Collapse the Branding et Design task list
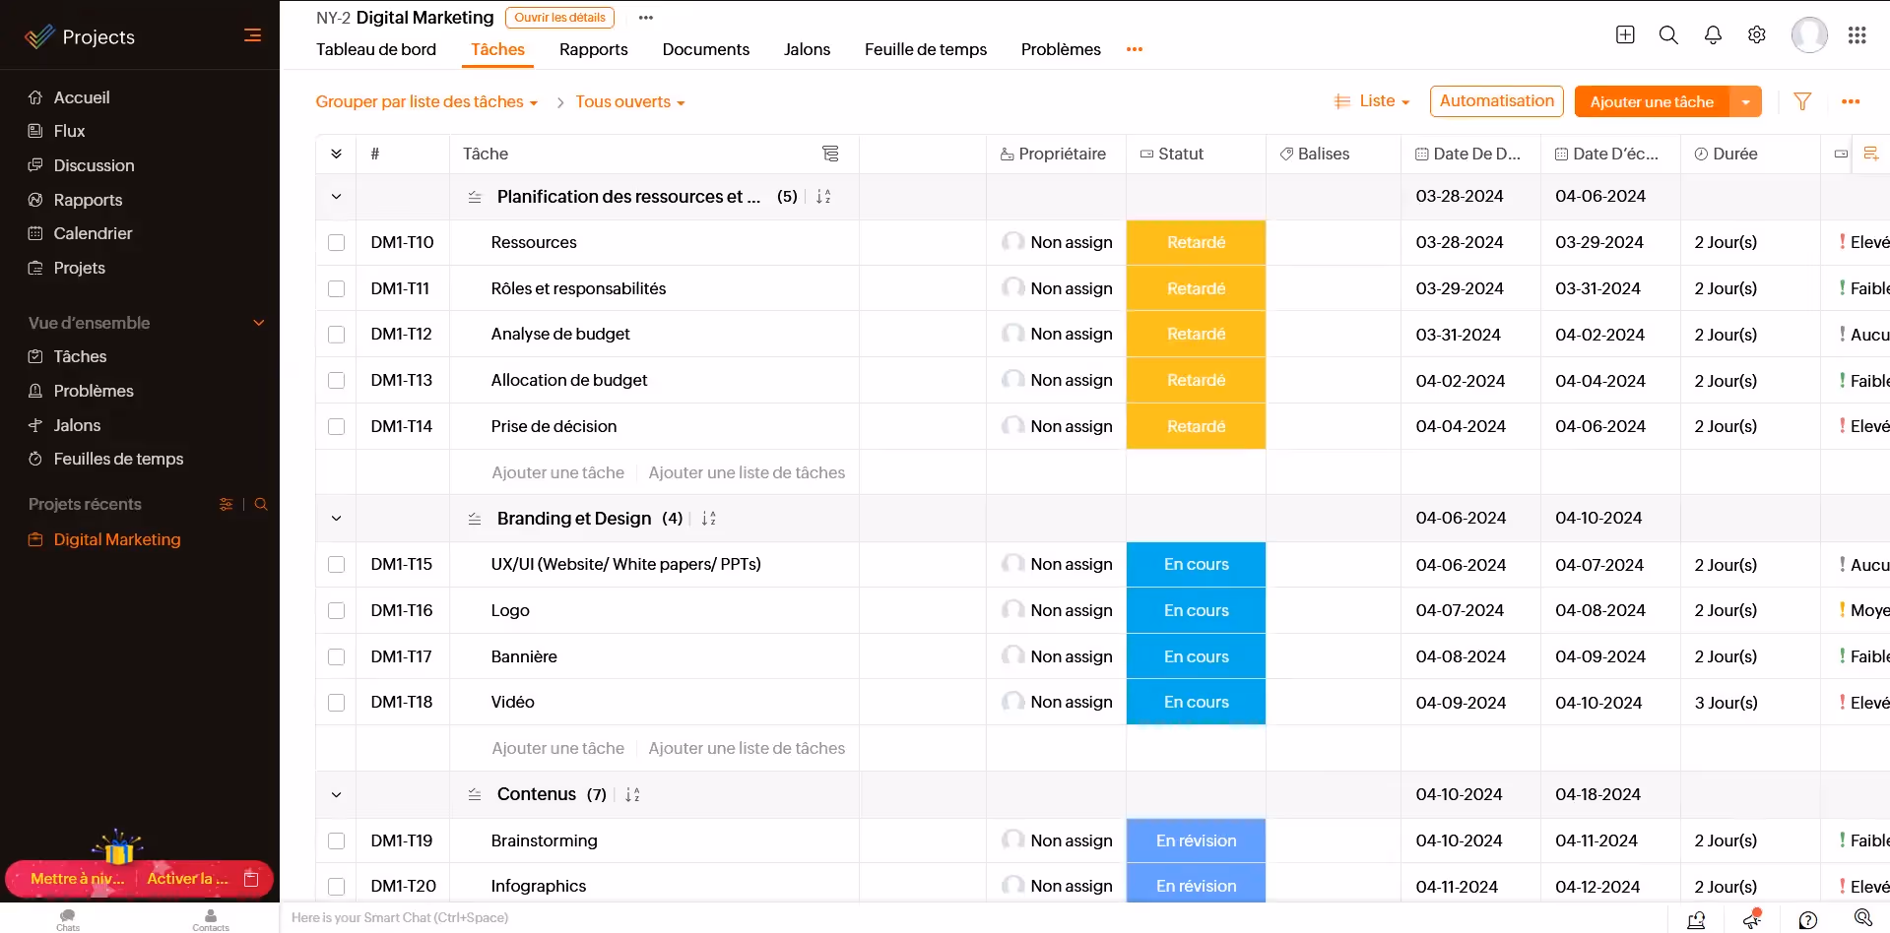 tap(336, 518)
